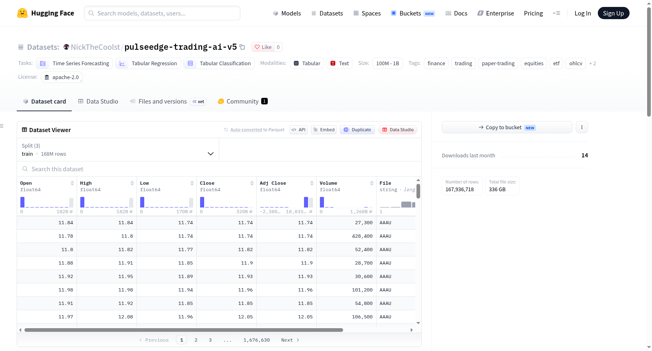Focus the Search models, datasets, users field
The height and width of the screenshot is (351, 652).
[x=162, y=13]
